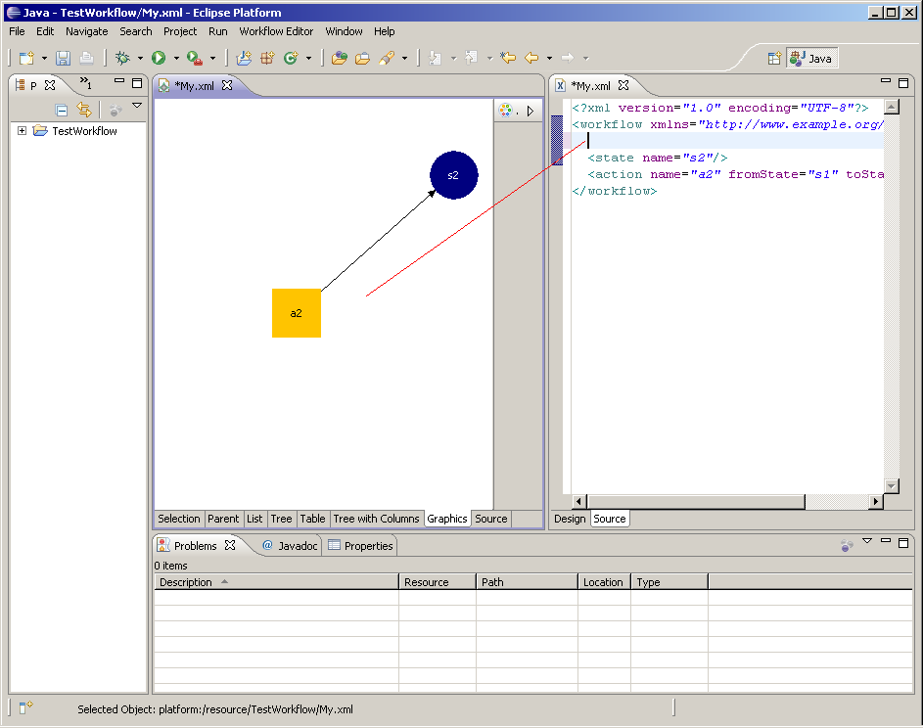Click Collapse All in the package explorer

[62, 111]
